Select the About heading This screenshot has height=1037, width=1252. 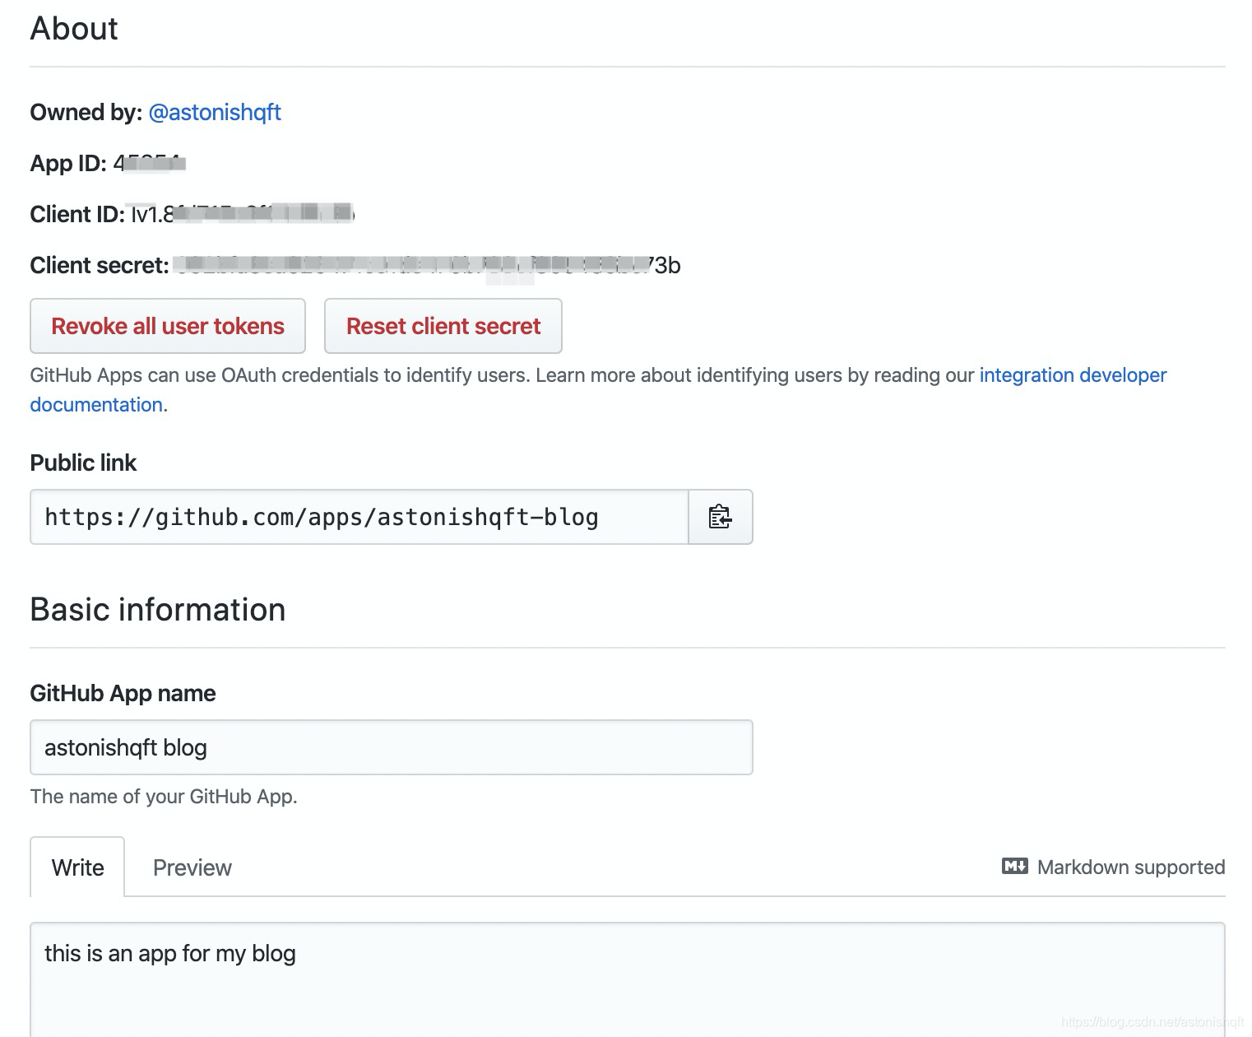pos(74,29)
